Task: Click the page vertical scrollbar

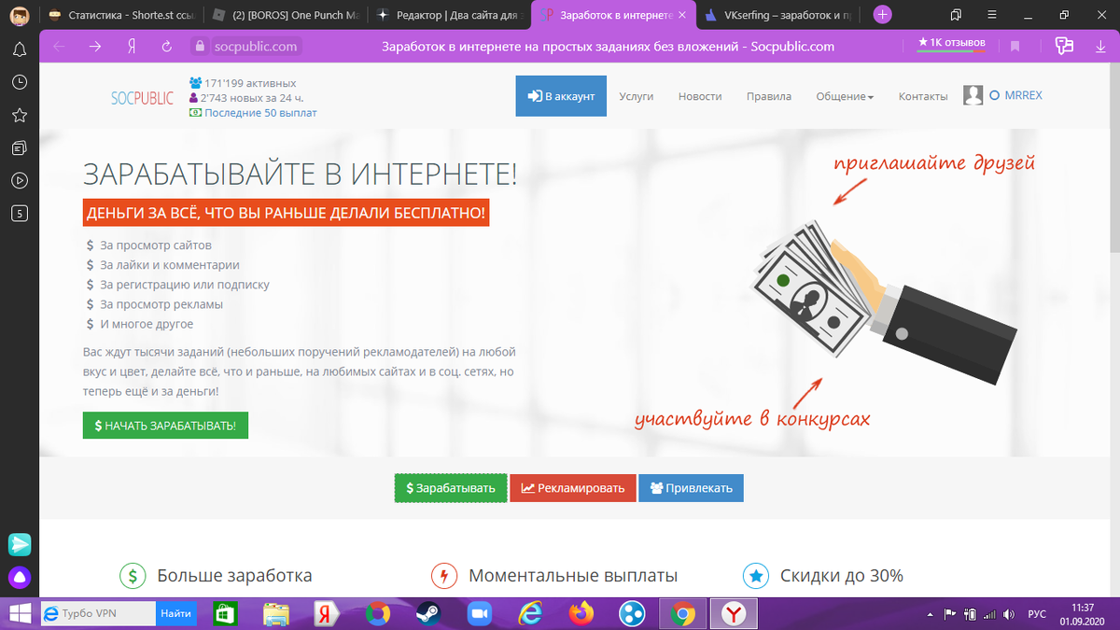Action: pyautogui.click(x=1113, y=159)
